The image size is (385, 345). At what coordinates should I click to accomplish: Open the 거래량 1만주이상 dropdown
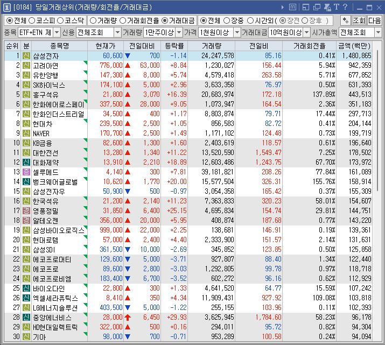pyautogui.click(x=179, y=32)
